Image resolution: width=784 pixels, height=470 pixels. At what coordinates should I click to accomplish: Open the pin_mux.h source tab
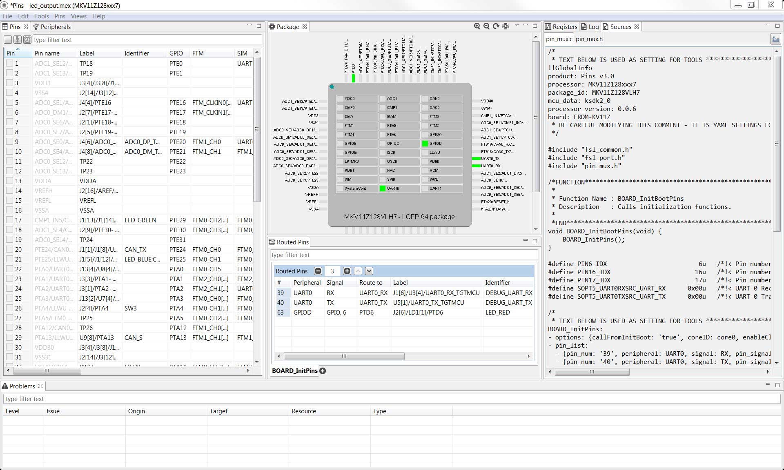coord(589,39)
